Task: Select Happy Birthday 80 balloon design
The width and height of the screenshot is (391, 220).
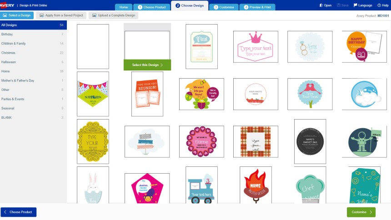Action: point(364,47)
